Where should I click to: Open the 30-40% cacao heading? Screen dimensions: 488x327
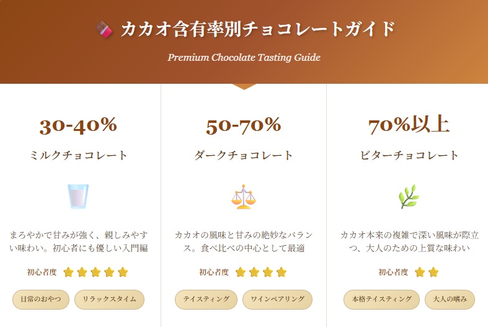click(78, 125)
